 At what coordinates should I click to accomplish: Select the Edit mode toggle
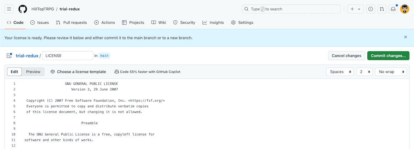coord(14,72)
